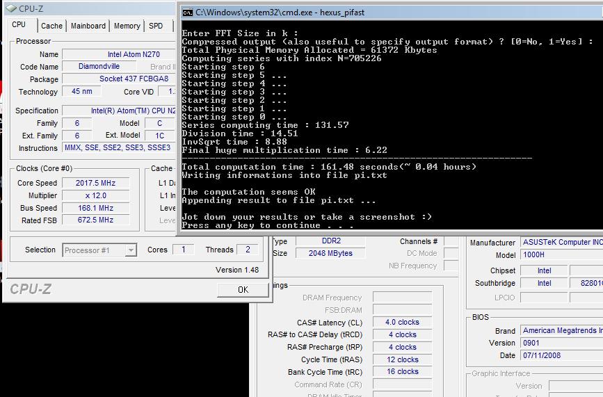Click the CPU-Z title bar icon
This screenshot has width=603, height=397.
click(x=12, y=8)
